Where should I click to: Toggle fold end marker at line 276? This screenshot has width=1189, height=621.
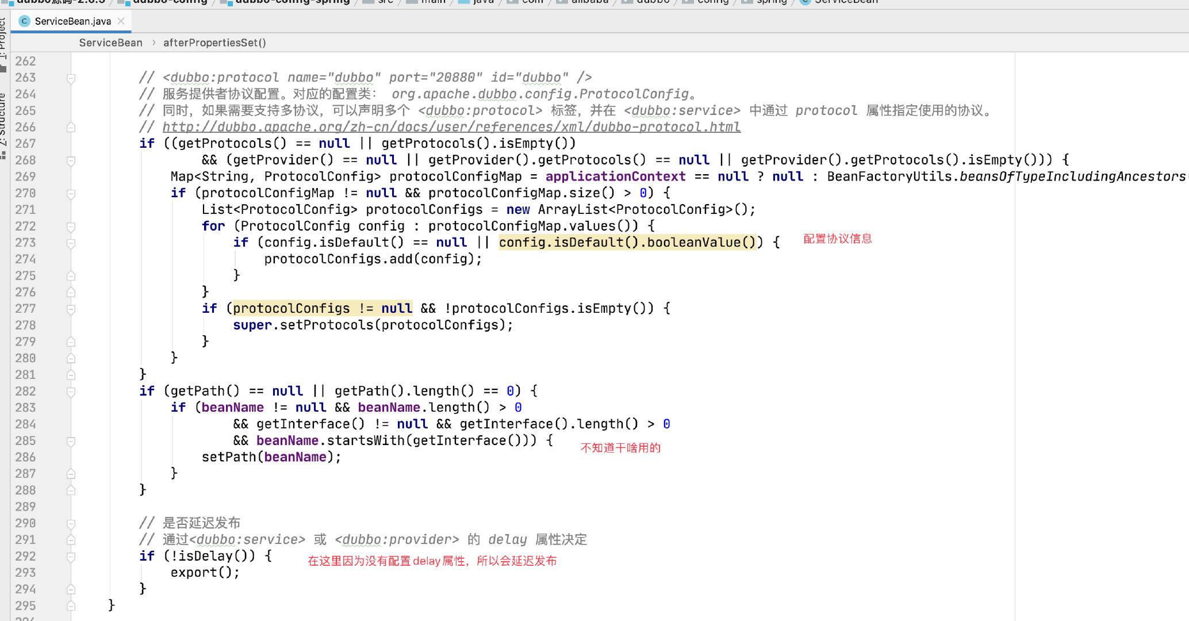[71, 293]
